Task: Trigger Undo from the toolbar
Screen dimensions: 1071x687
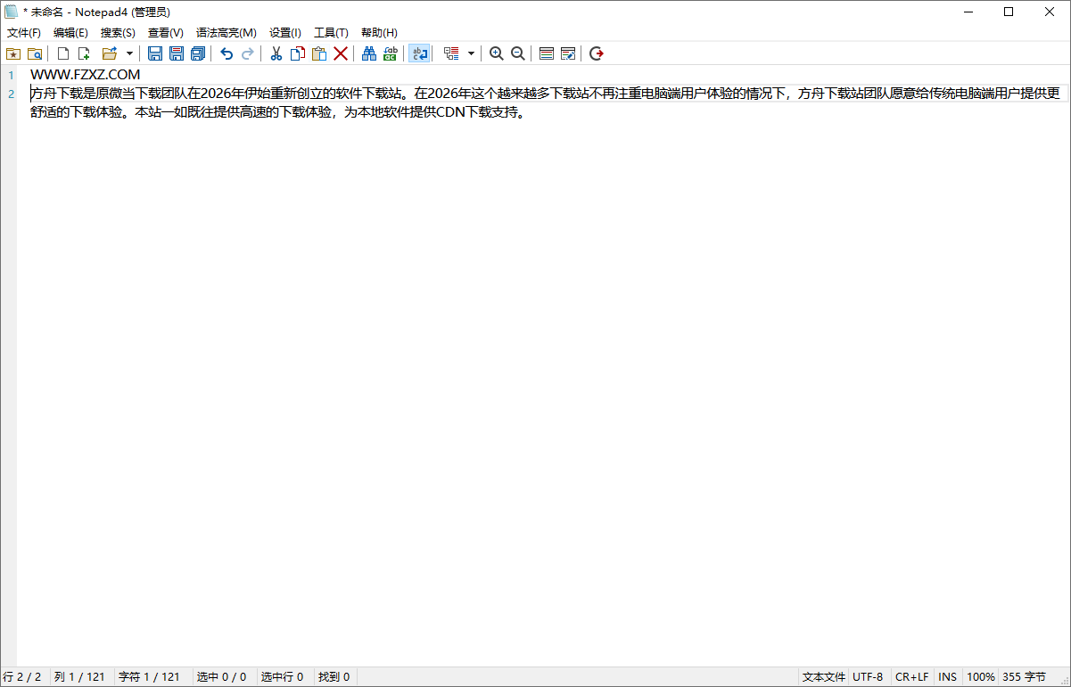Action: (226, 53)
